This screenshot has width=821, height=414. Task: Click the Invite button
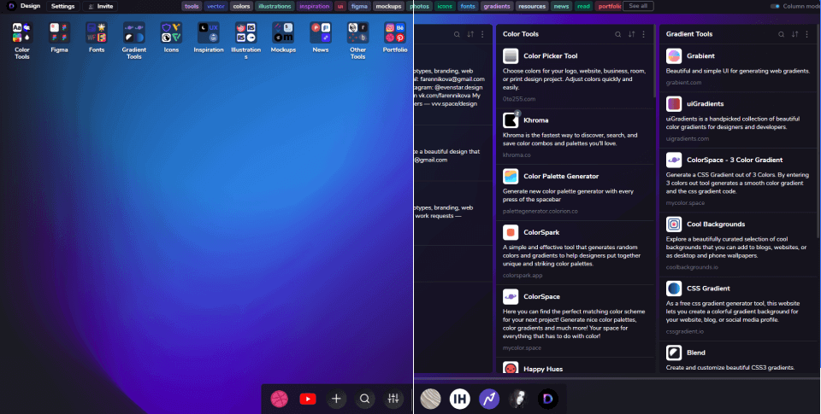click(x=99, y=6)
